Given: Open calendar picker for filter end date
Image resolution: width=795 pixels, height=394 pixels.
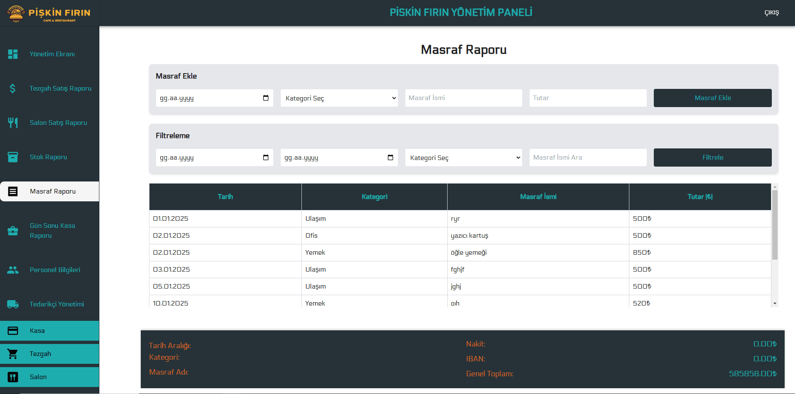Looking at the screenshot, I should click(390, 158).
